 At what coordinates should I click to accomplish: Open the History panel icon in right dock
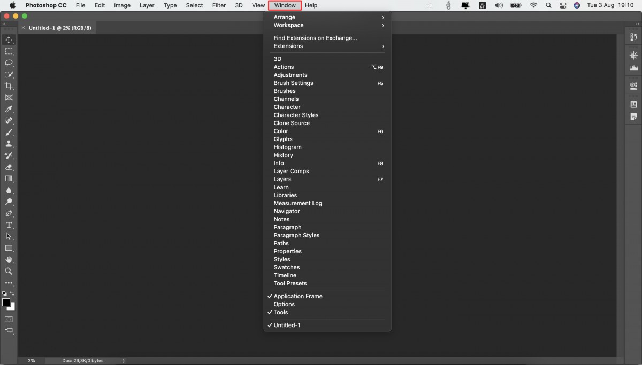click(x=634, y=37)
